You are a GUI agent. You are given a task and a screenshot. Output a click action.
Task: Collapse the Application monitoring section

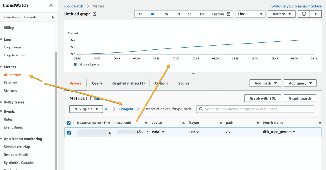pos(1,139)
